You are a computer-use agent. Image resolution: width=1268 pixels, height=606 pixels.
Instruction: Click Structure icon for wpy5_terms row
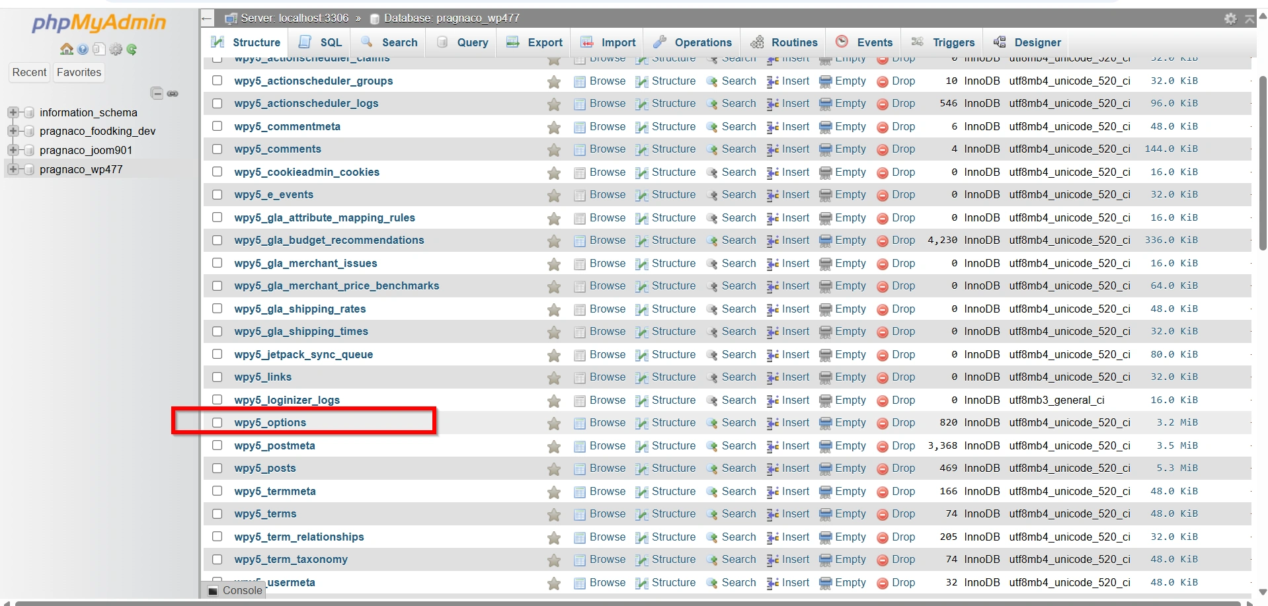click(x=641, y=515)
